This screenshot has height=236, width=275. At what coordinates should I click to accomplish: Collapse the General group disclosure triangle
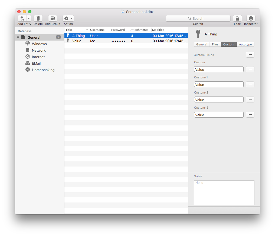[x=18, y=37]
